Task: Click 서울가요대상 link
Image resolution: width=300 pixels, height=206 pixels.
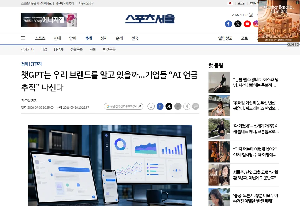Action: pos(86,3)
